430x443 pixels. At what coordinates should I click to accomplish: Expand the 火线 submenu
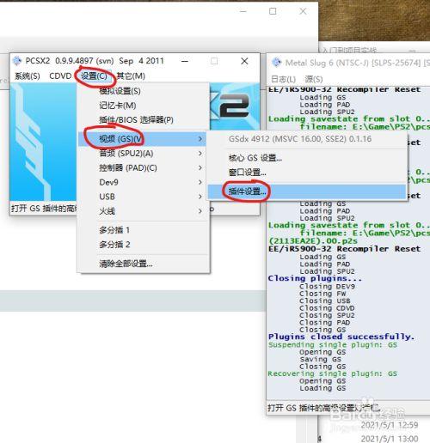143,211
